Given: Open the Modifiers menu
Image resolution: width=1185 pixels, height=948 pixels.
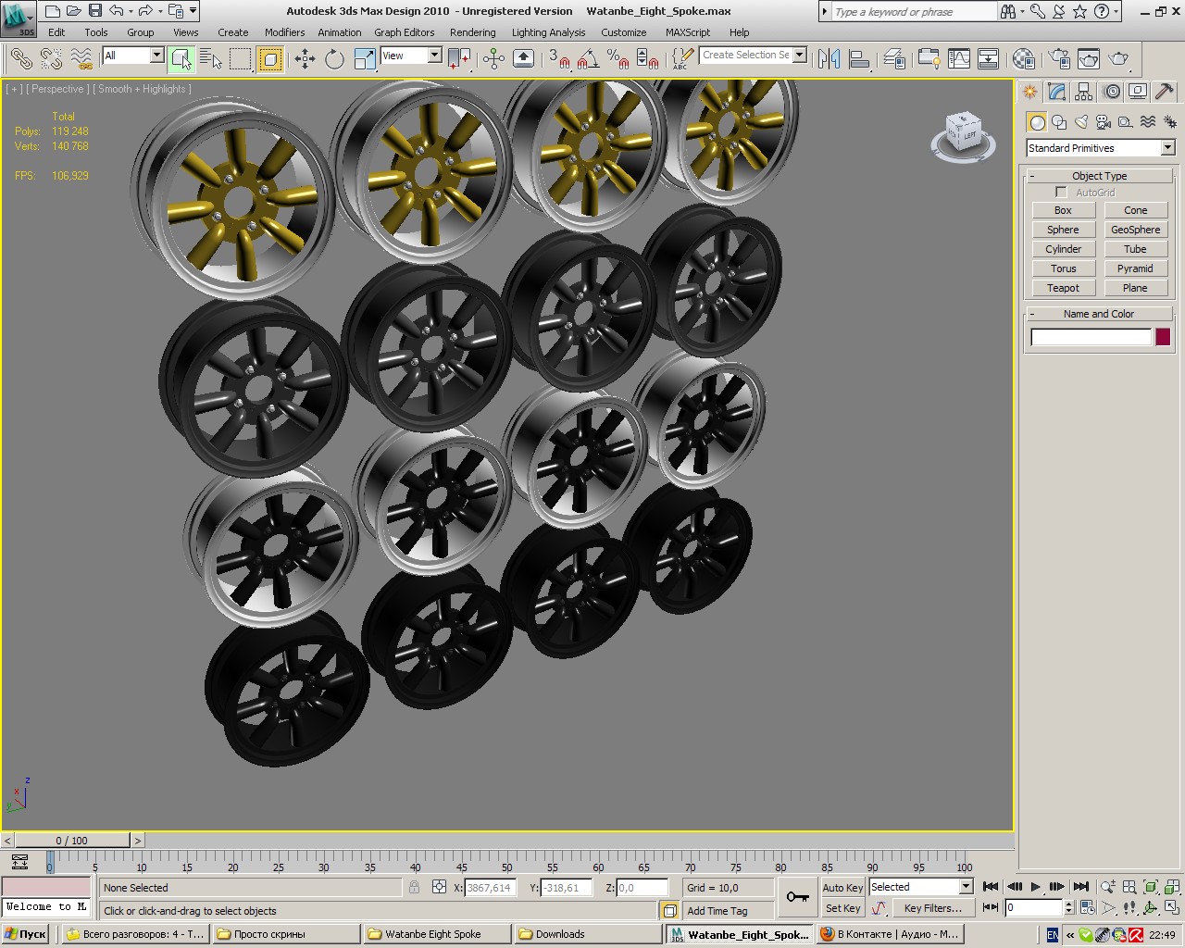Looking at the screenshot, I should click(284, 32).
